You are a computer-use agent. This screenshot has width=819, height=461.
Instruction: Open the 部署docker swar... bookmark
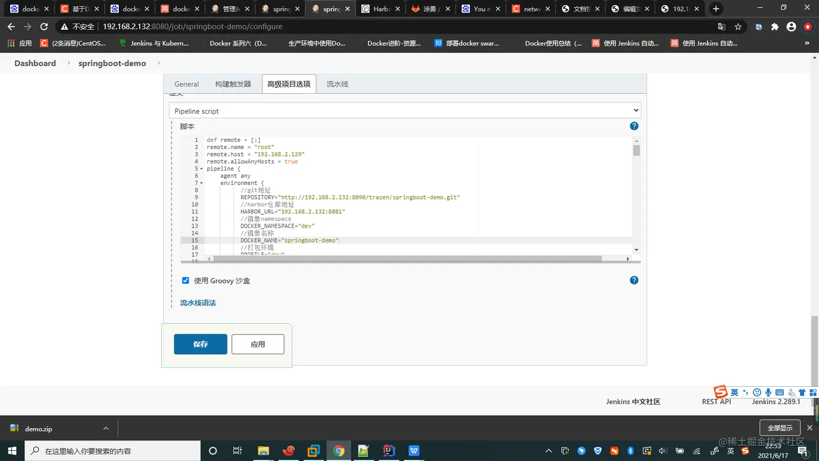point(467,43)
